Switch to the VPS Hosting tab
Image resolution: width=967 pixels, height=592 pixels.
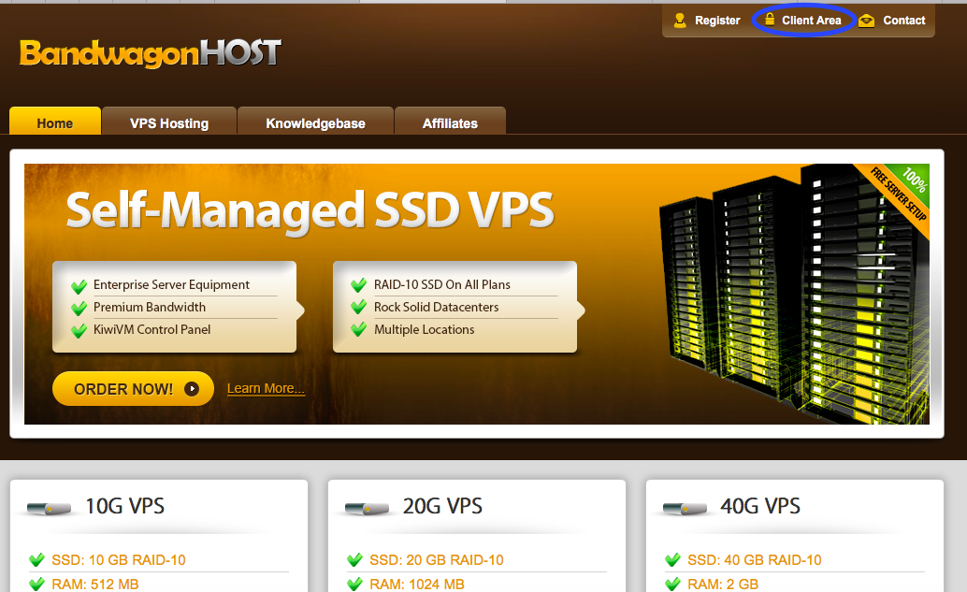click(169, 123)
